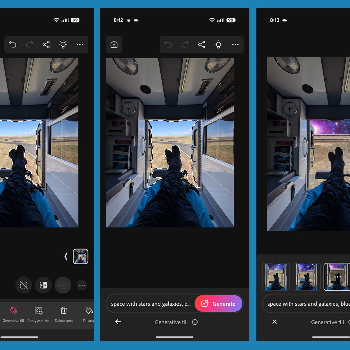
Task: Select the layer thumbnail in the left screen
Action: [80, 256]
